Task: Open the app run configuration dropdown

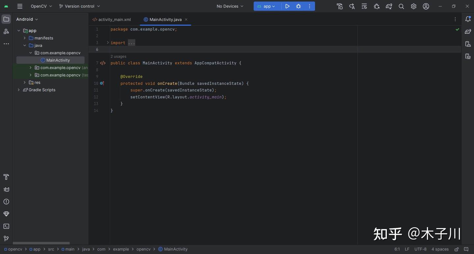Action: 267,6
